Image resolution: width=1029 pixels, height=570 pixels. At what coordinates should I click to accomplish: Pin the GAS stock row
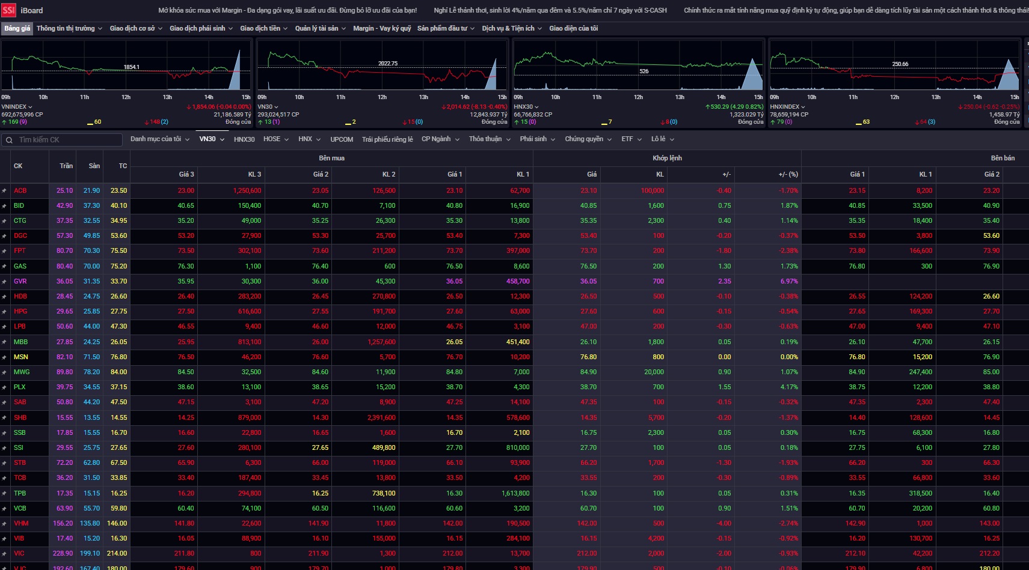(4, 267)
